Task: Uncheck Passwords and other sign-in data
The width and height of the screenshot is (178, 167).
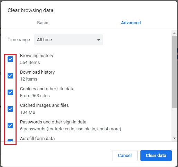Action: point(10,126)
